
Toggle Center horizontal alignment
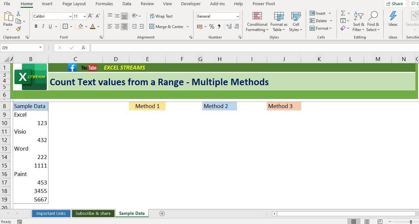[117, 26]
